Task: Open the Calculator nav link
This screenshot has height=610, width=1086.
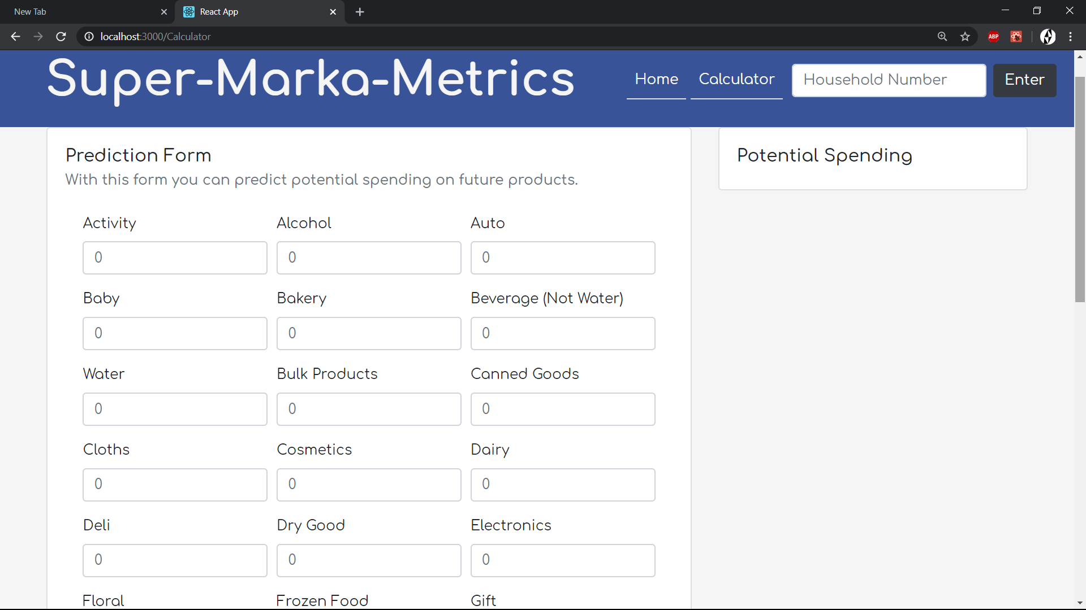Action: (x=736, y=79)
